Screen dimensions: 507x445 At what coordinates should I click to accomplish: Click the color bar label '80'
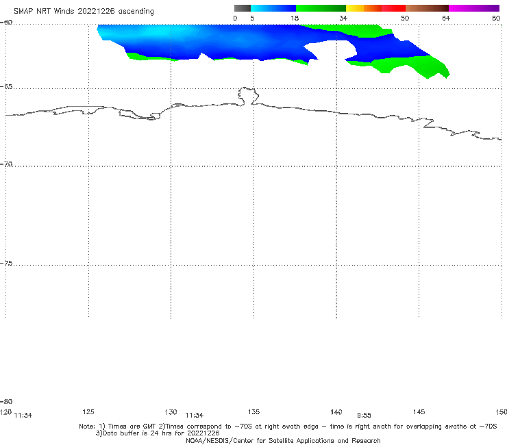tap(496, 18)
